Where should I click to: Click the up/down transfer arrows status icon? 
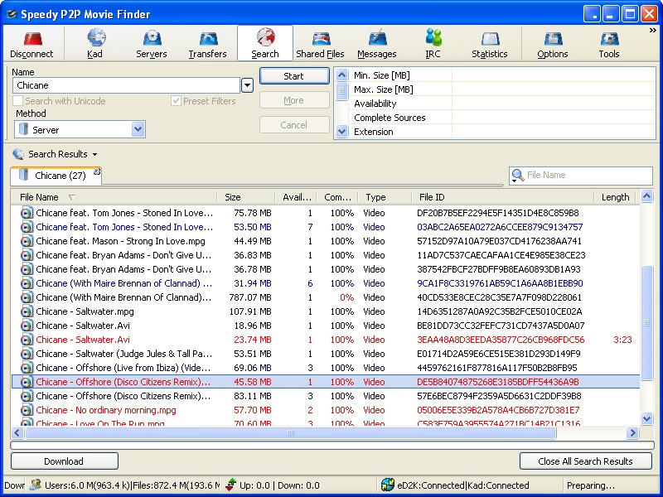coord(230,485)
